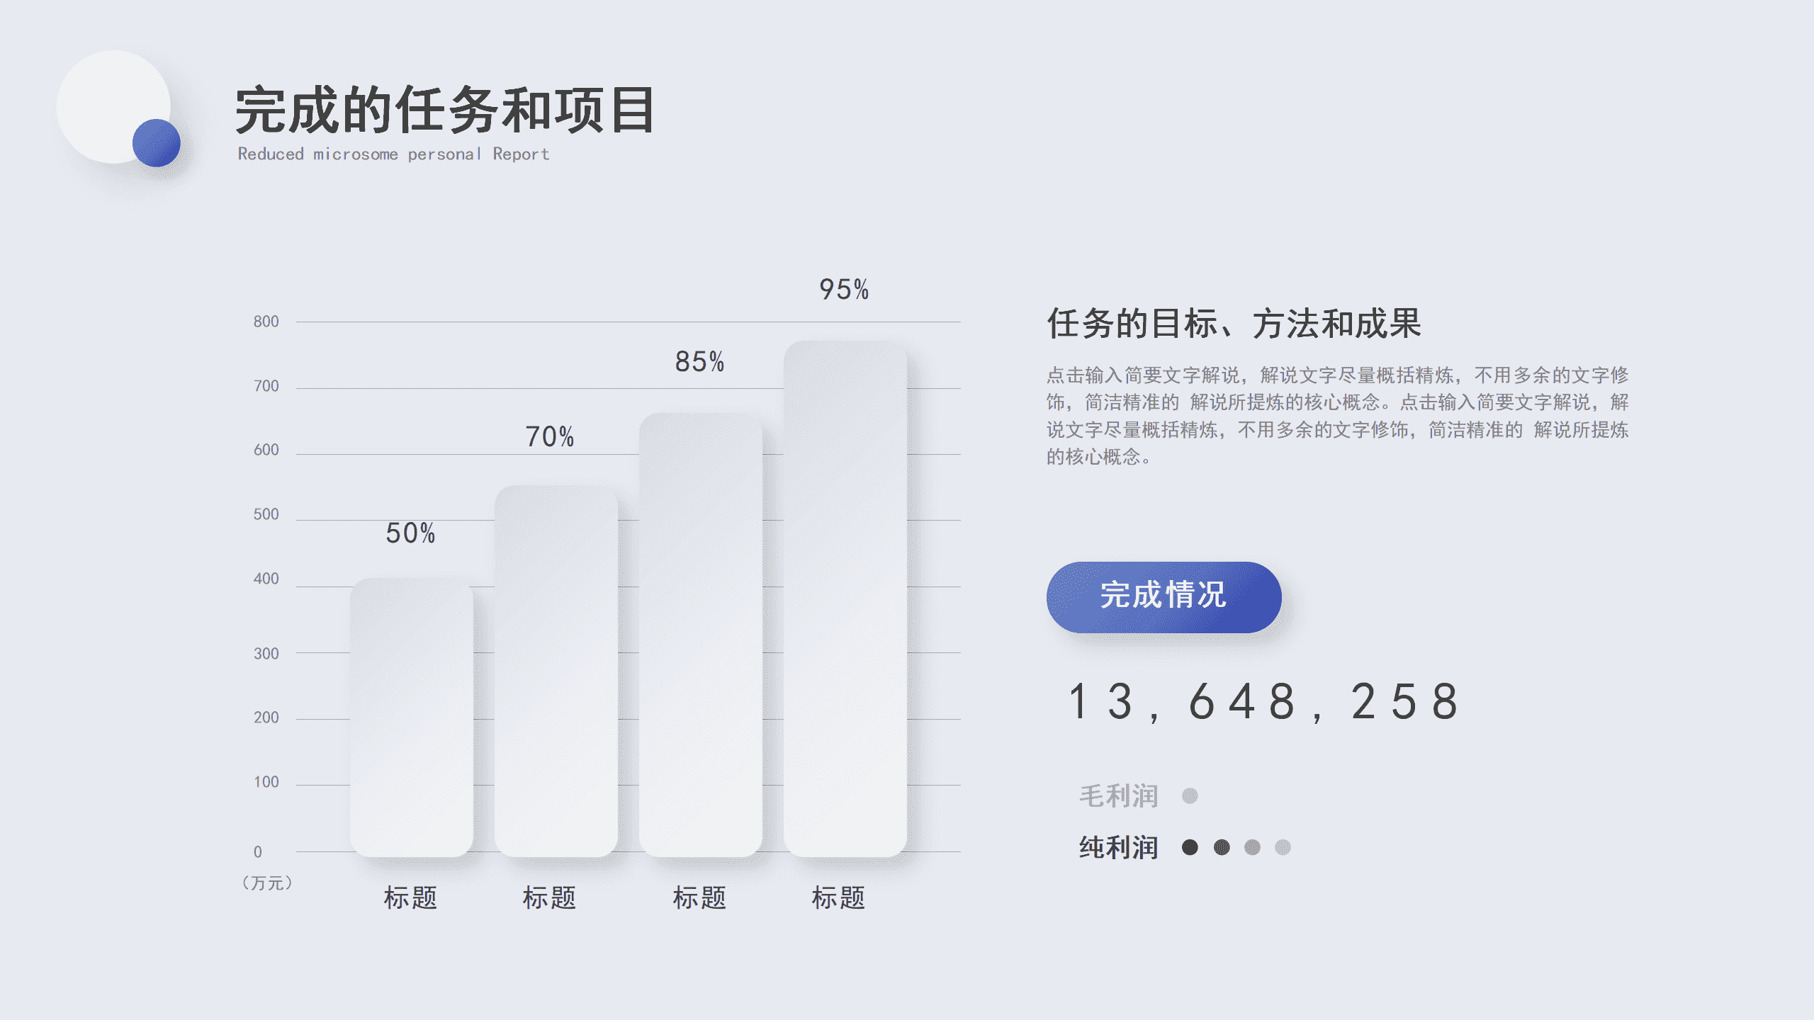This screenshot has height=1020, width=1814.
Task: Click the blue circle beside the title
Action: click(x=157, y=143)
